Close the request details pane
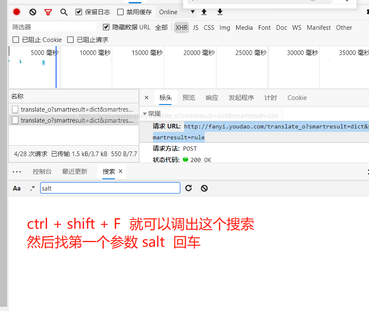The height and width of the screenshot is (311, 369). click(146, 97)
